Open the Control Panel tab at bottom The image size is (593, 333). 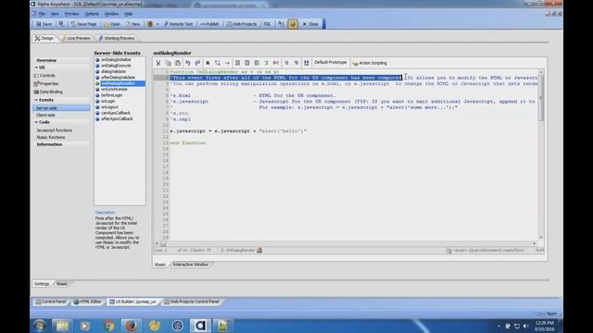(x=51, y=302)
